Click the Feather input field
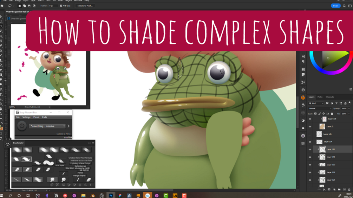Screen dimensions: 353x198 tap(53, 6)
